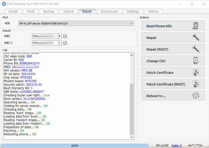
Task: Toggle the IMEI 2 checkbox
Action: click(x=65, y=43)
